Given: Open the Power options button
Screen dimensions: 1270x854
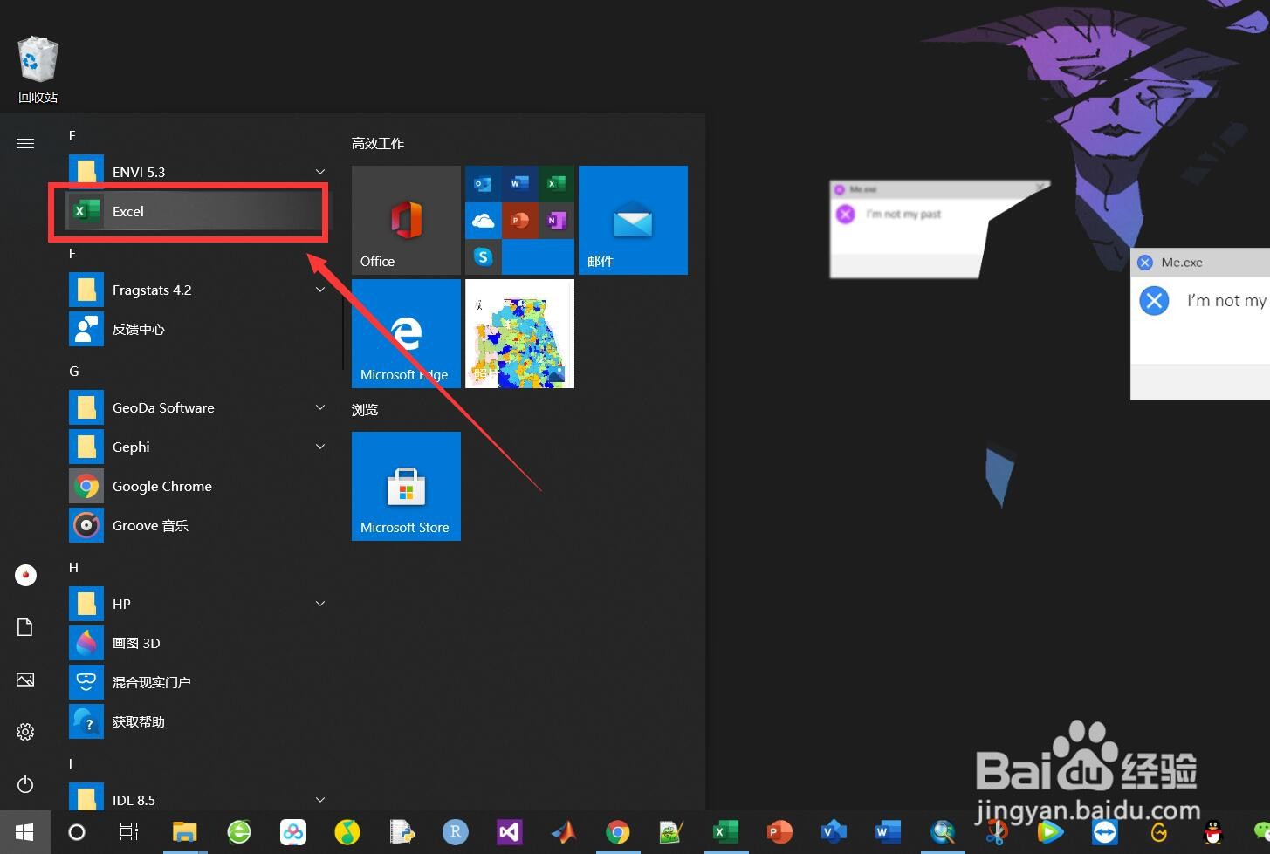Looking at the screenshot, I should 25,784.
